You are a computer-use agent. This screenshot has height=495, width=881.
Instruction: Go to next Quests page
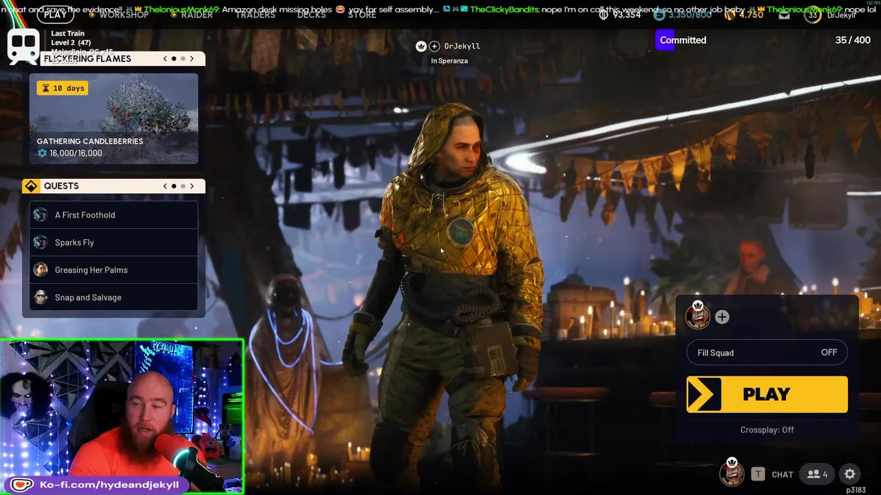click(192, 186)
